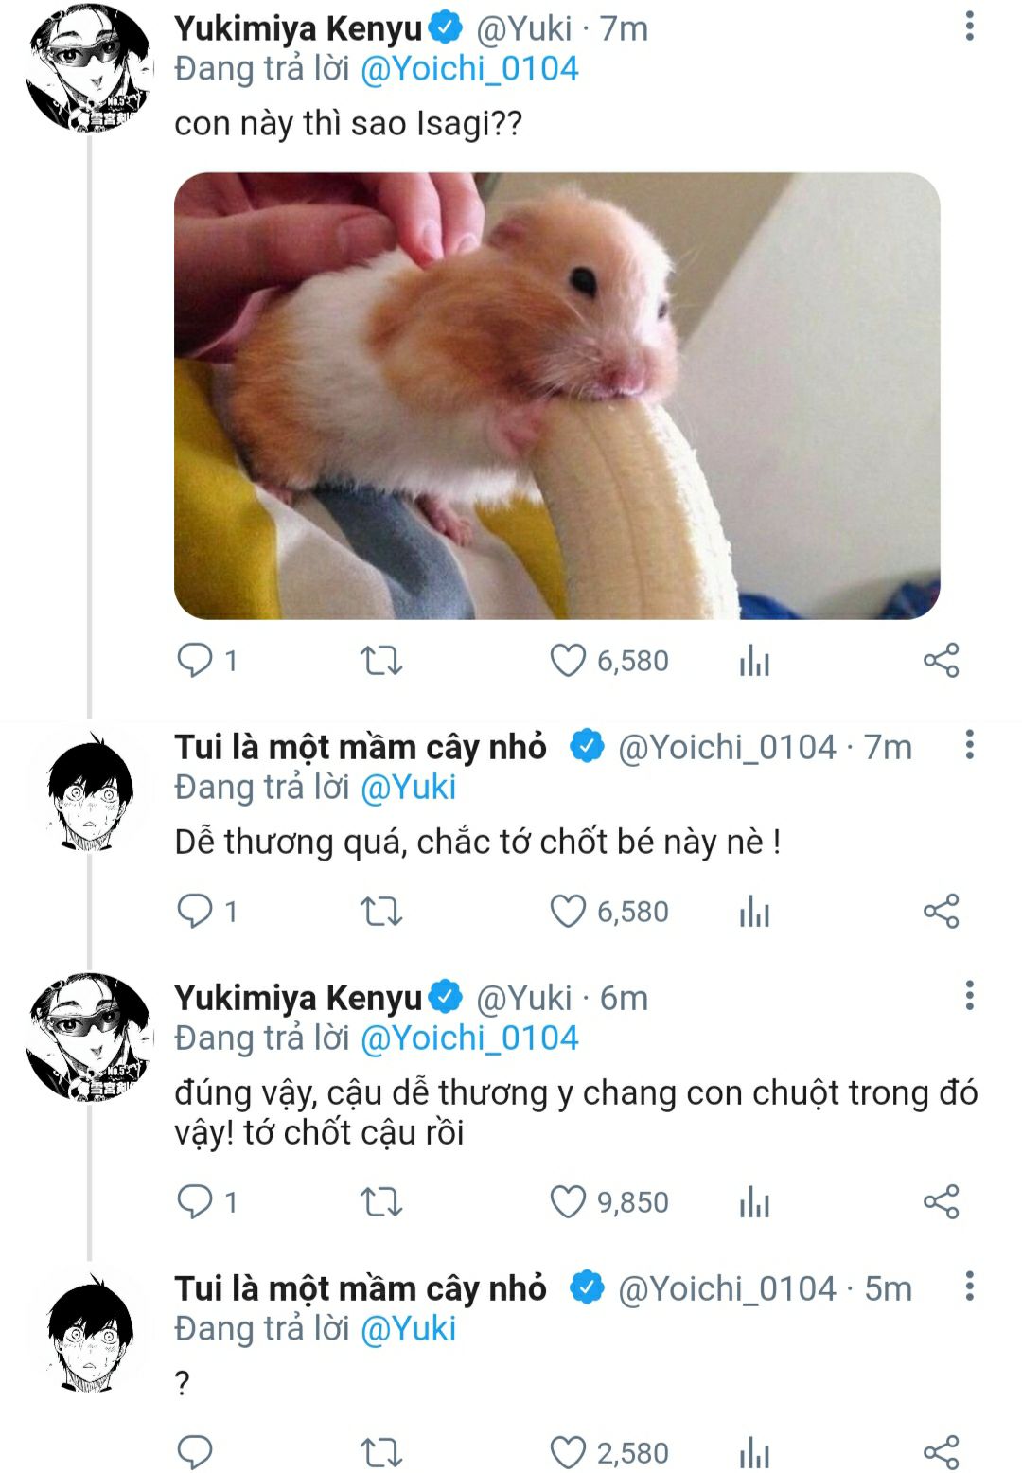The image size is (1022, 1473).
Task: Retweet the "đúng vậy, cậu dễ thương" tweet
Action: (x=381, y=1202)
